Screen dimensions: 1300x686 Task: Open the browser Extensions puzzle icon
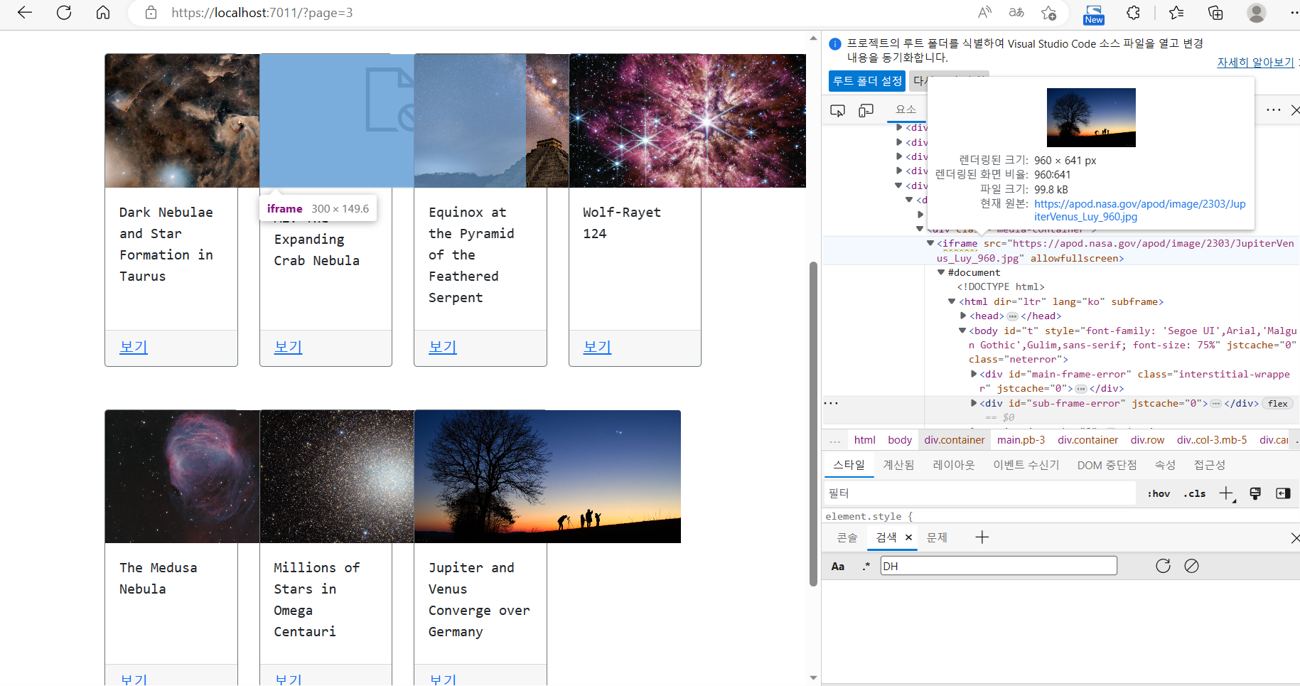pos(1133,13)
